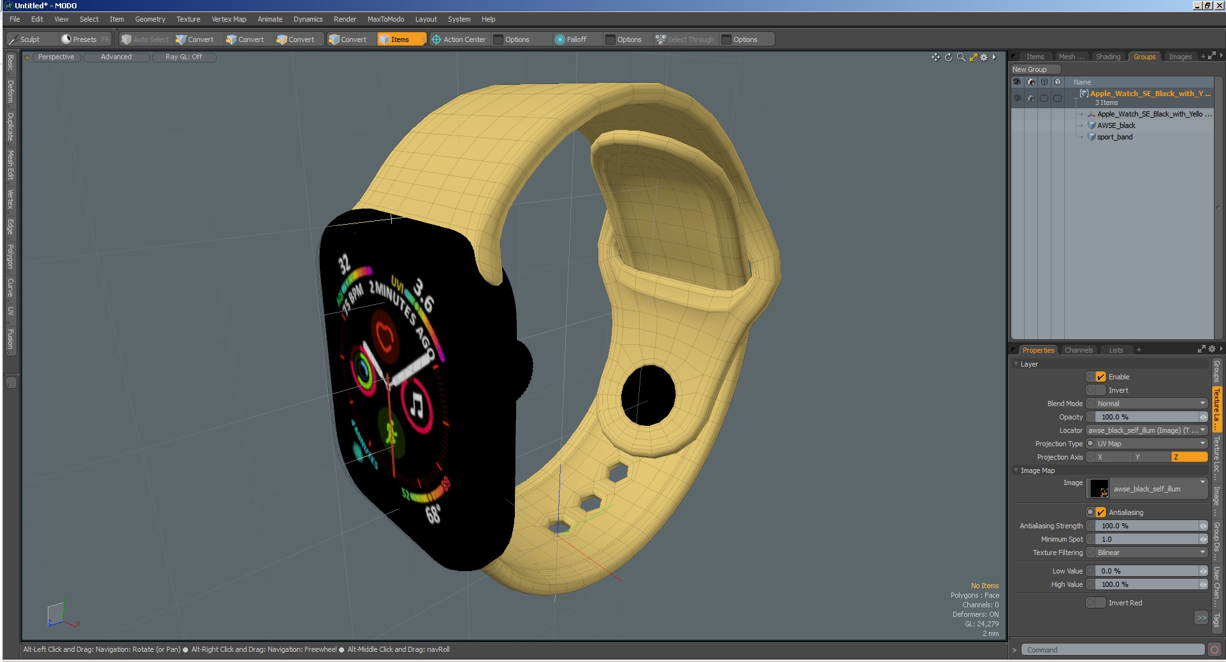Adjust the Opacity slider value
This screenshot has height=662, width=1226.
tap(1151, 417)
